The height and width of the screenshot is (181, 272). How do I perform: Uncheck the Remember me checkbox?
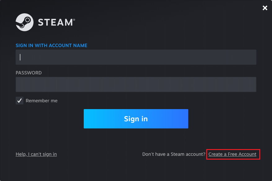click(20, 100)
